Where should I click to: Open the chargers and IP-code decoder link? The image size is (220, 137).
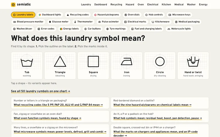pos(155,133)
